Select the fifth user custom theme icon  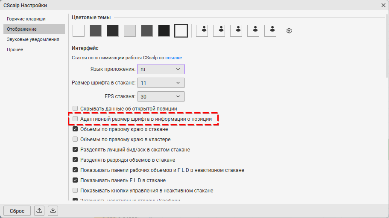coord(270,31)
